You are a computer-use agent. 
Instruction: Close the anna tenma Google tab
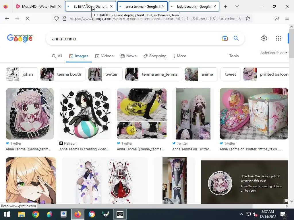click(x=163, y=6)
